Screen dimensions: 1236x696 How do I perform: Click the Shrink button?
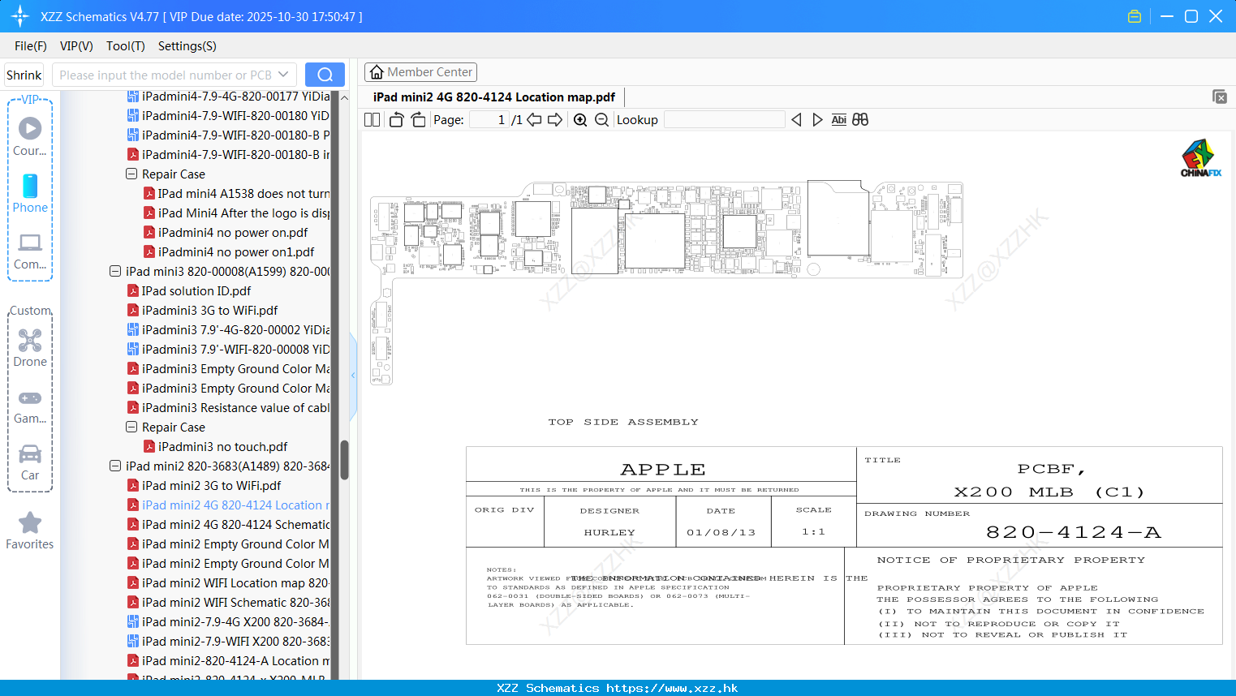[24, 75]
